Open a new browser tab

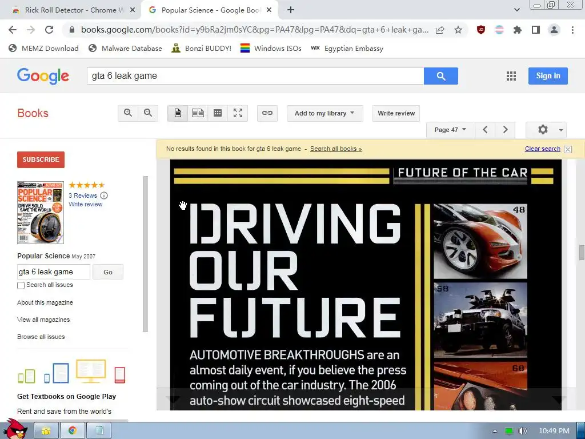pos(291,10)
